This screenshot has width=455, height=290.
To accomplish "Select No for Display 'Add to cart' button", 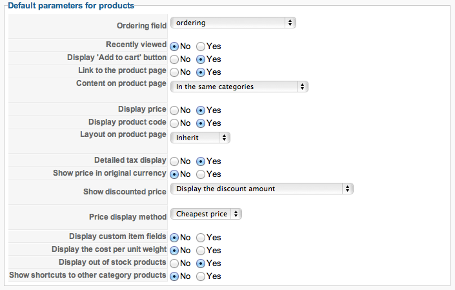I will 174,59.
